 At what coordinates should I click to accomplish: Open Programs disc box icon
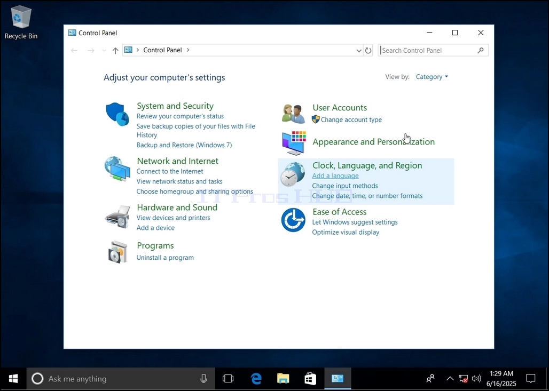(117, 252)
